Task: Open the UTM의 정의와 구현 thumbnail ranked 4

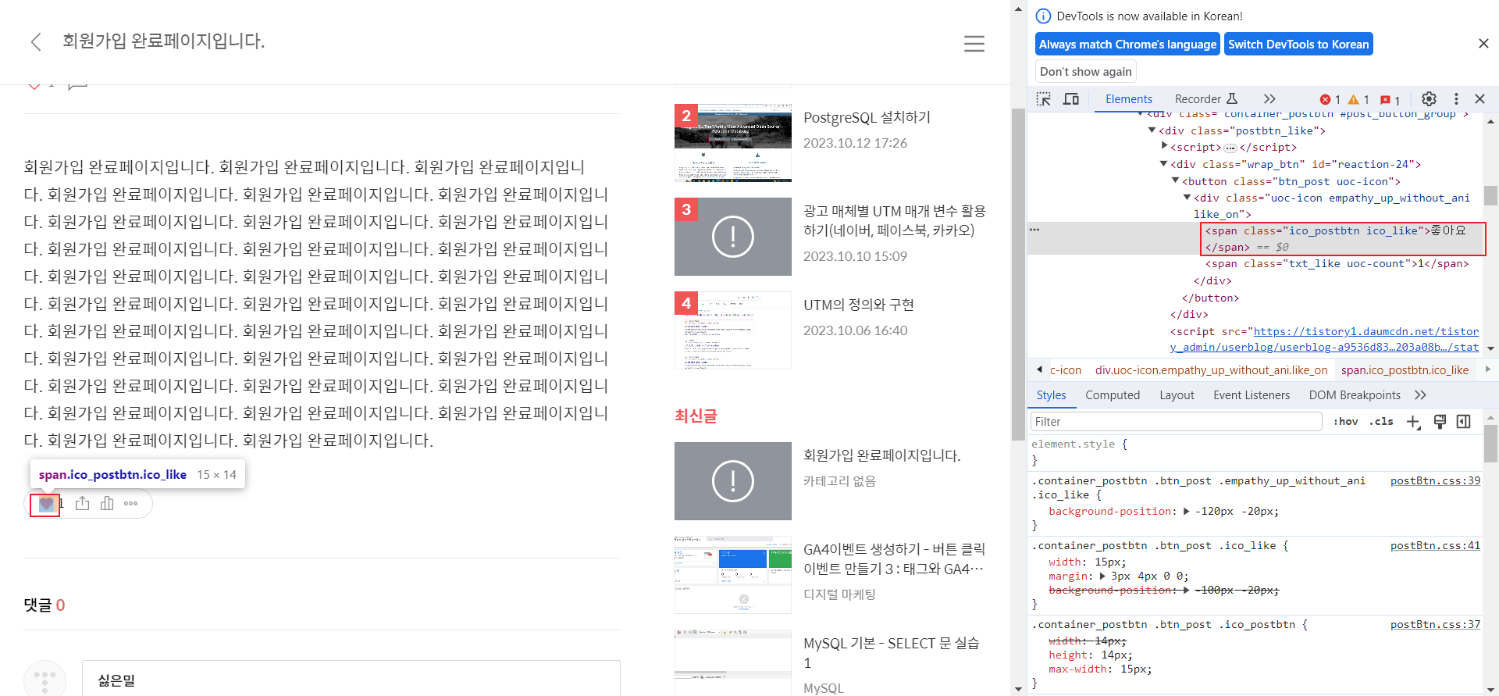Action: pos(733,330)
